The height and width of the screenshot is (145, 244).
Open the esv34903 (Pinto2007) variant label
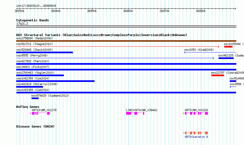33,67
